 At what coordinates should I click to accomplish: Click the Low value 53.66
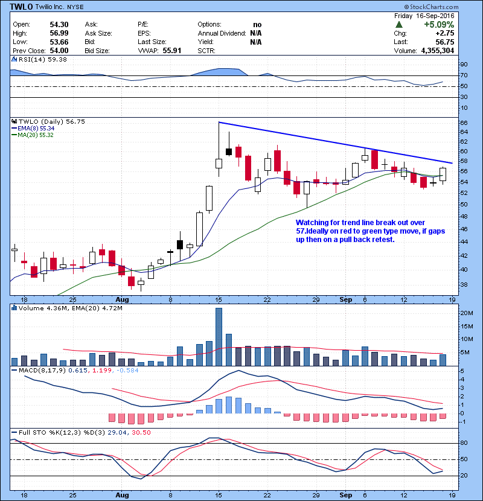59,42
